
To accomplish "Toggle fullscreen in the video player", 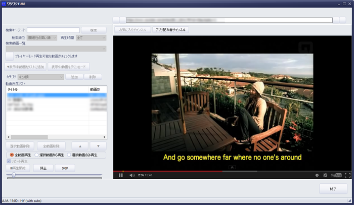I will click(347, 175).
